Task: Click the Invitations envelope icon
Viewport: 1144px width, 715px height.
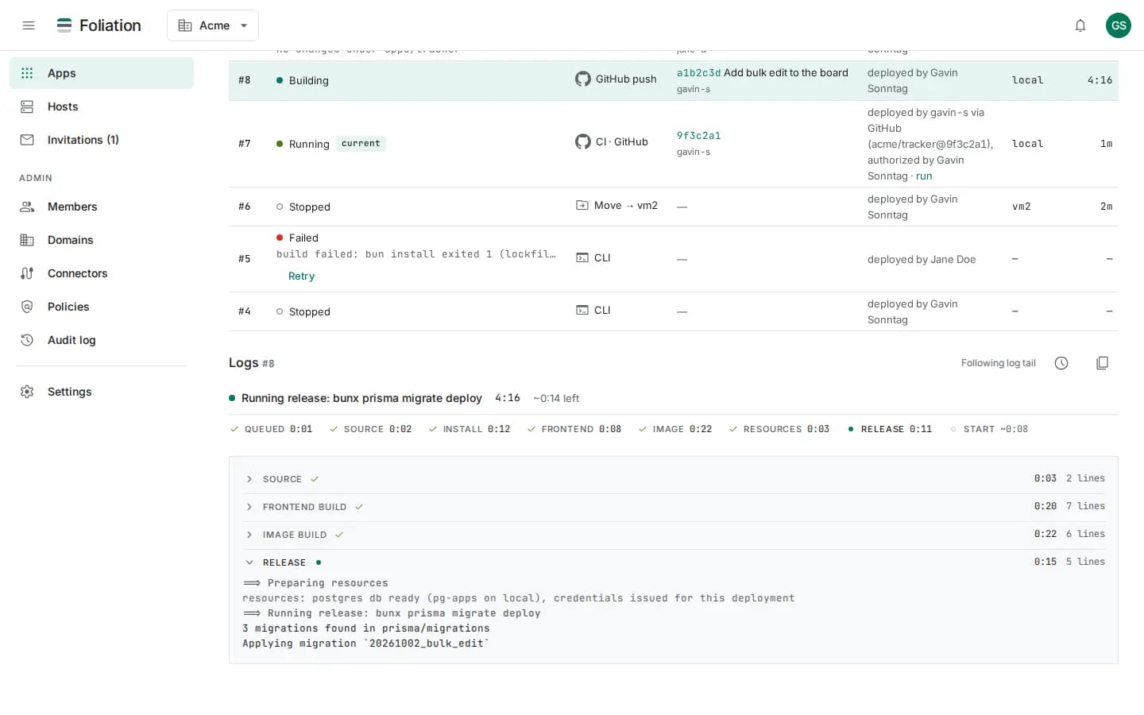Action: (27, 140)
